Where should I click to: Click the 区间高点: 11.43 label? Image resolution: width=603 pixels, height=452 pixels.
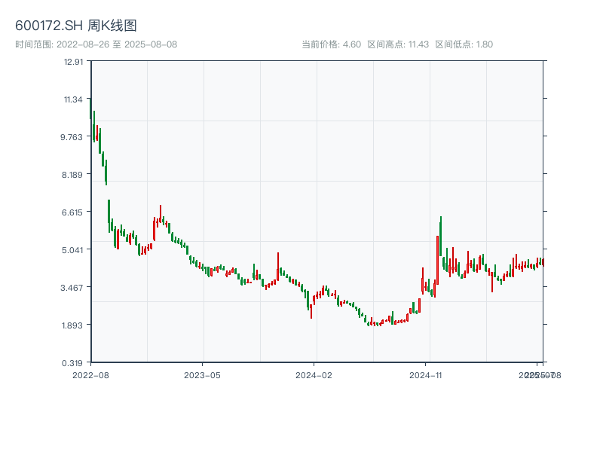click(x=398, y=44)
